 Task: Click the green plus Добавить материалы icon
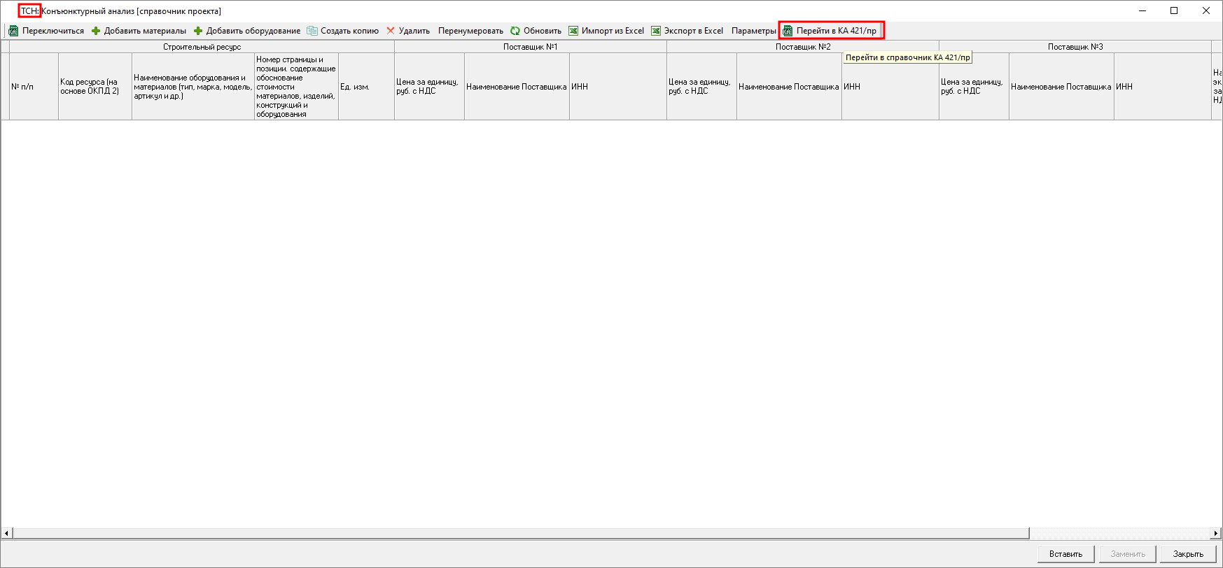(96, 31)
